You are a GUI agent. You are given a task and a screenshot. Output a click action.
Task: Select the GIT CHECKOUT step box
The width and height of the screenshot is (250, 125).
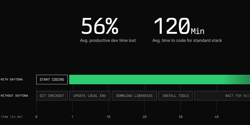(x=52, y=96)
